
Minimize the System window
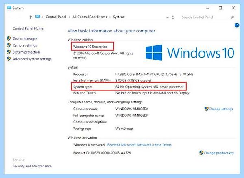[x=207, y=8]
